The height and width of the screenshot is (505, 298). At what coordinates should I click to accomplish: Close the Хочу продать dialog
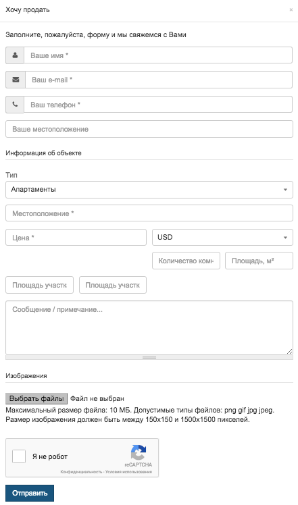pos(291,10)
